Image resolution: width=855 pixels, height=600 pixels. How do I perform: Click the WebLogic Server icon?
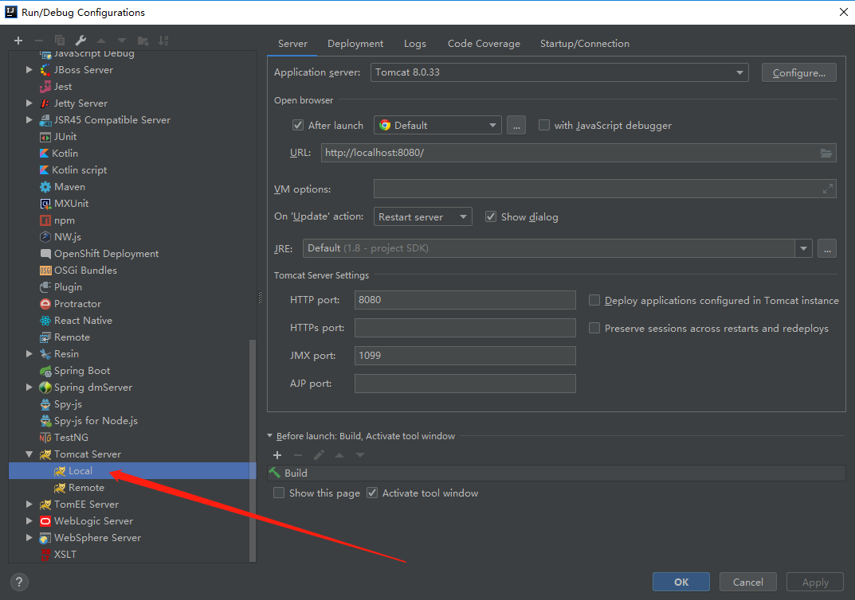pos(45,521)
